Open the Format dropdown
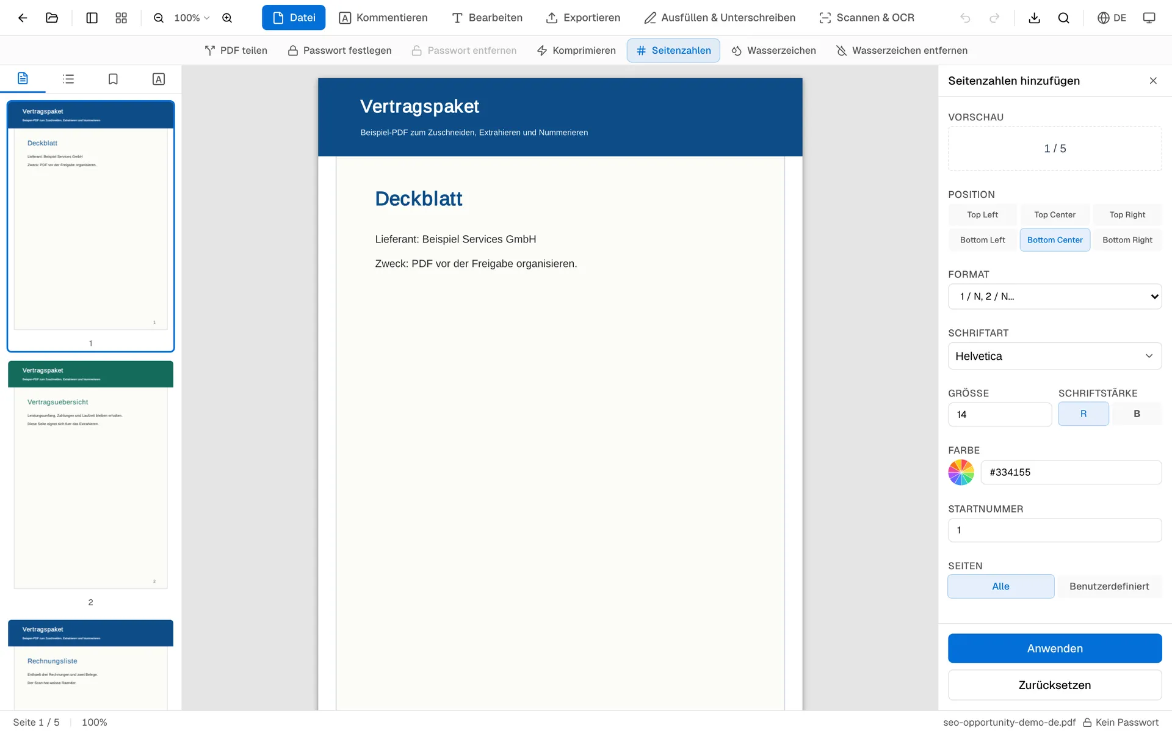 click(x=1055, y=296)
